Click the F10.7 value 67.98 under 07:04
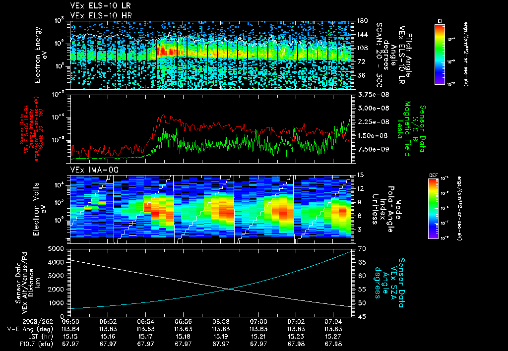Screen dimensions: 508x351 pyautogui.click(x=333, y=344)
